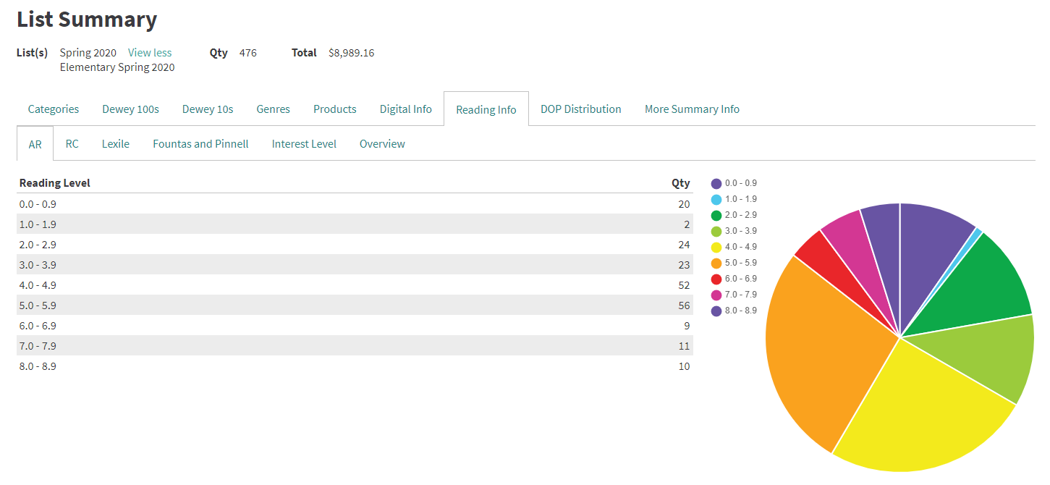The image size is (1050, 485).
Task: Click the View less link
Action: (x=149, y=52)
